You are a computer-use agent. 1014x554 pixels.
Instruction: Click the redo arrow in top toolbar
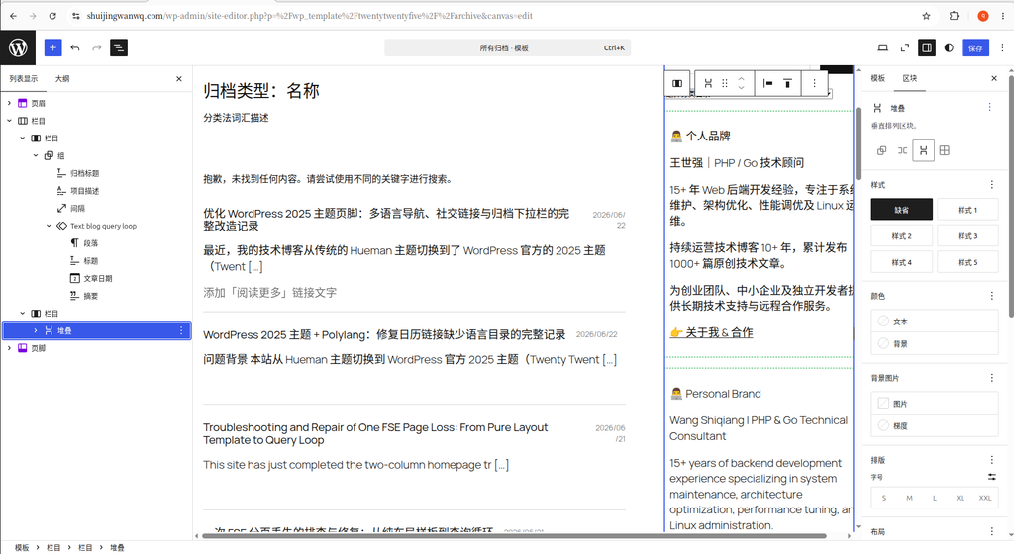click(x=97, y=47)
